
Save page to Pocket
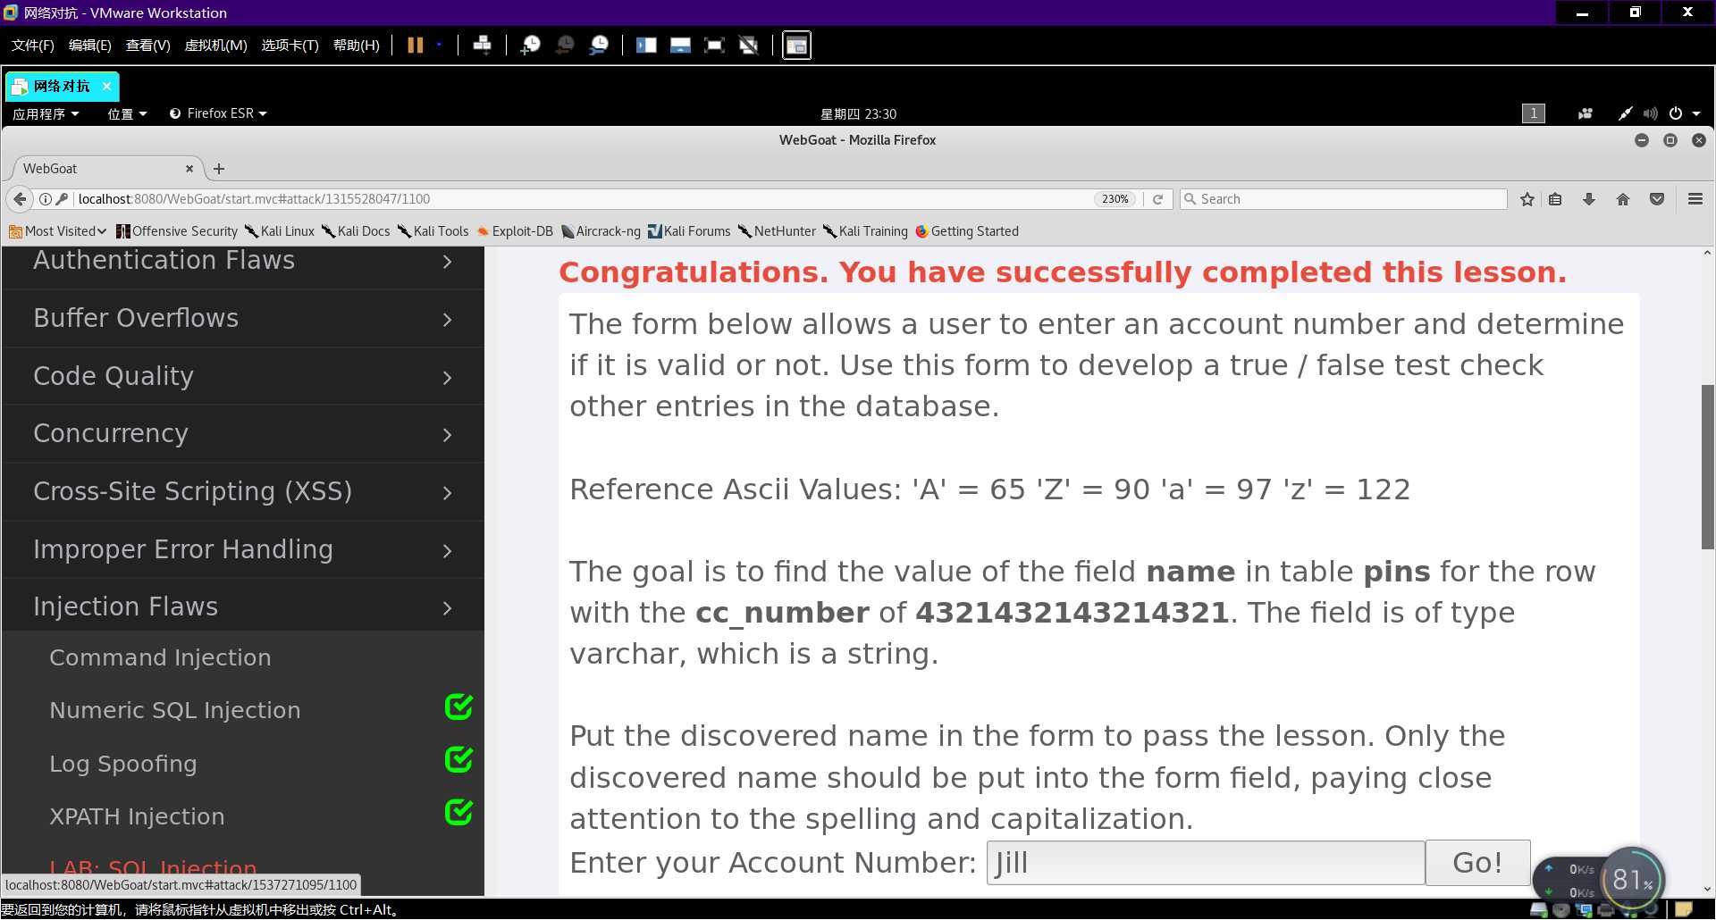(x=1657, y=198)
